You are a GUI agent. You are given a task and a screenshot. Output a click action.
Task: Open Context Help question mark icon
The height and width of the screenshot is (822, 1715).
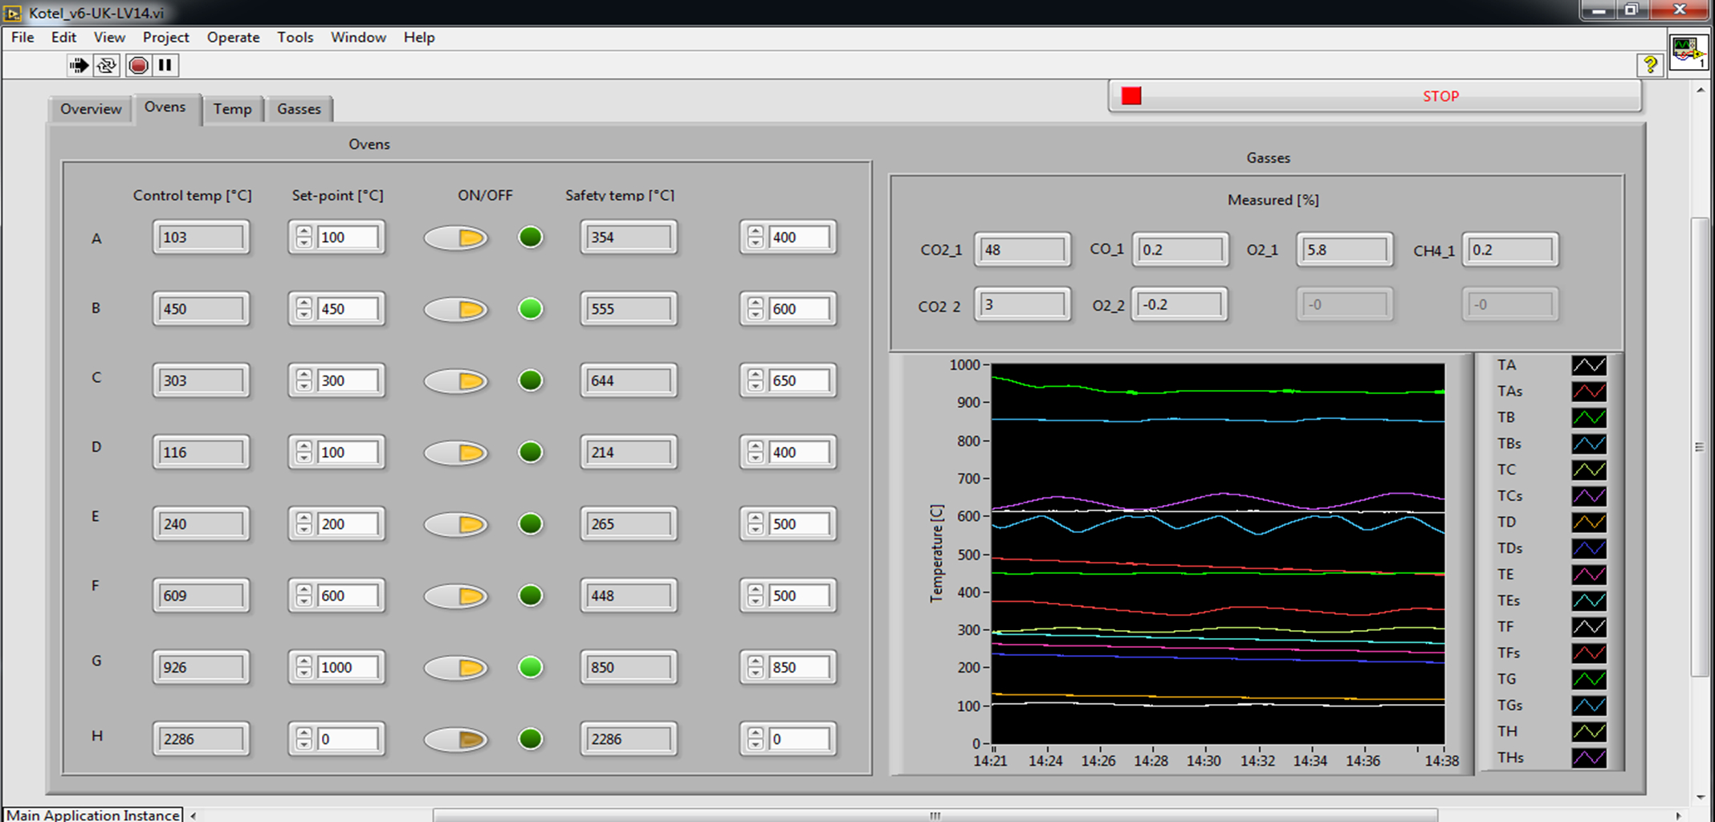point(1650,65)
